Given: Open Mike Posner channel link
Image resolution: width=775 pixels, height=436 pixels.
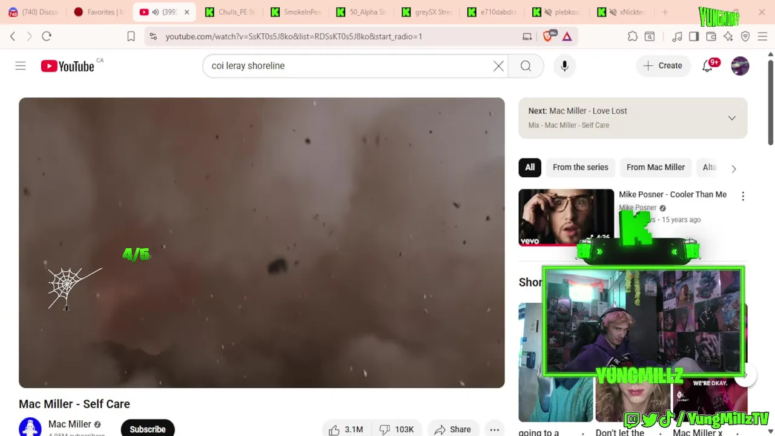Looking at the screenshot, I should point(638,208).
